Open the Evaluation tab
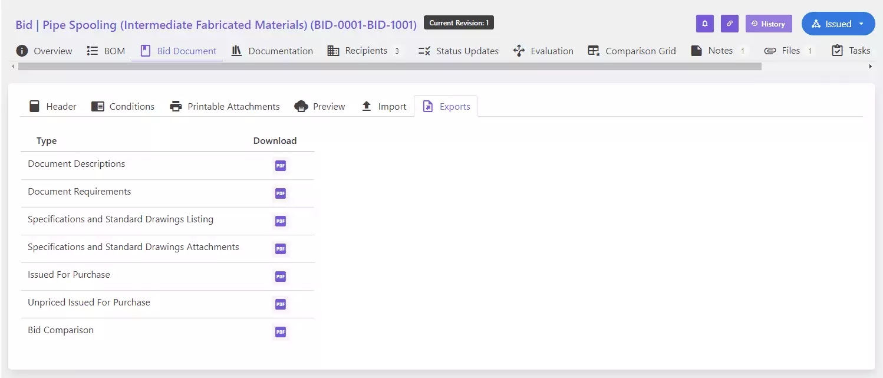Viewport: 883px width, 378px height. click(x=543, y=51)
